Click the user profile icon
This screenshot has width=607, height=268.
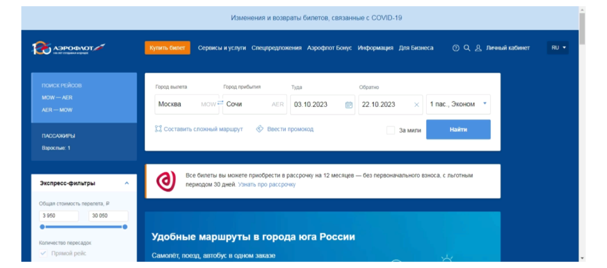click(x=478, y=48)
